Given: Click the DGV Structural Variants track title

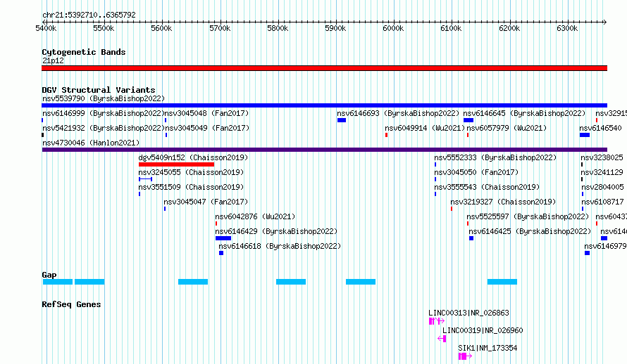Looking at the screenshot, I should click(99, 90).
